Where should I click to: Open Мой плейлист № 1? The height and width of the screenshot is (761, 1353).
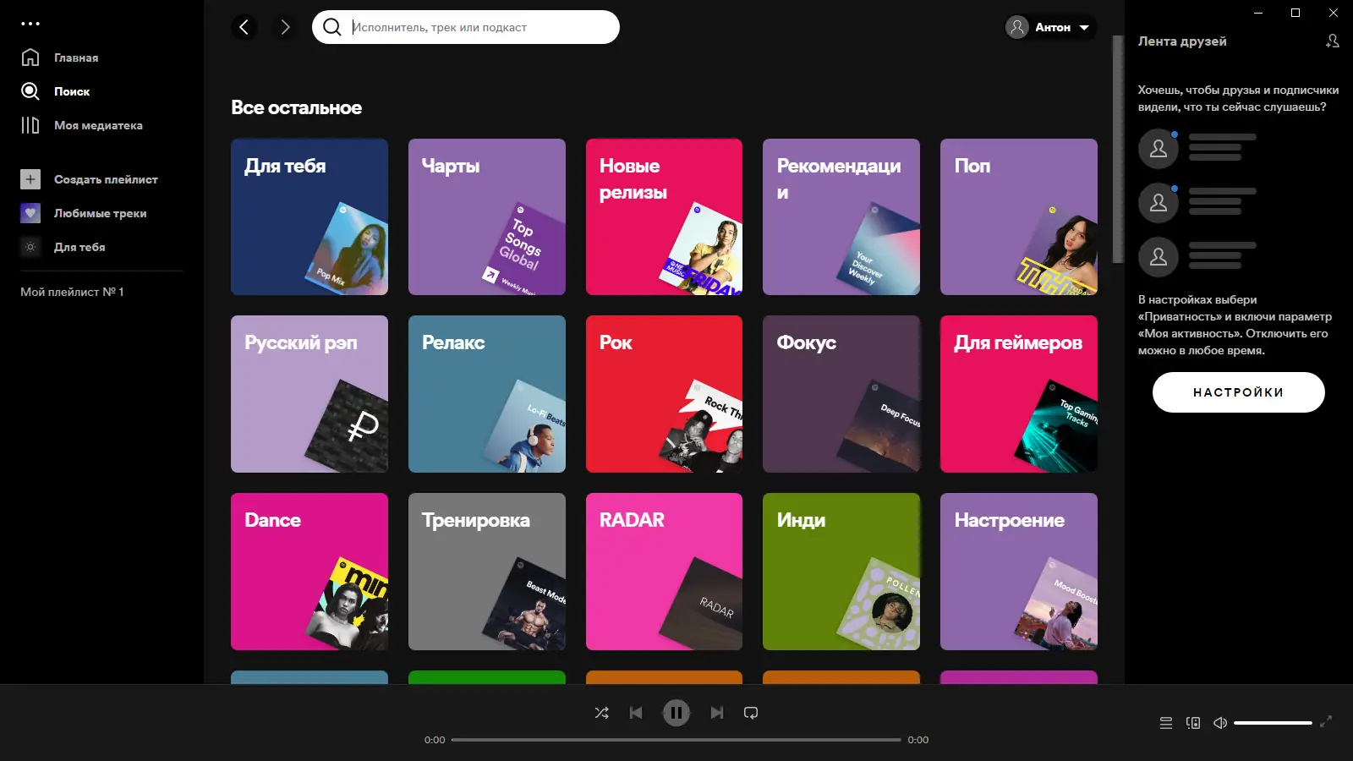coord(72,292)
